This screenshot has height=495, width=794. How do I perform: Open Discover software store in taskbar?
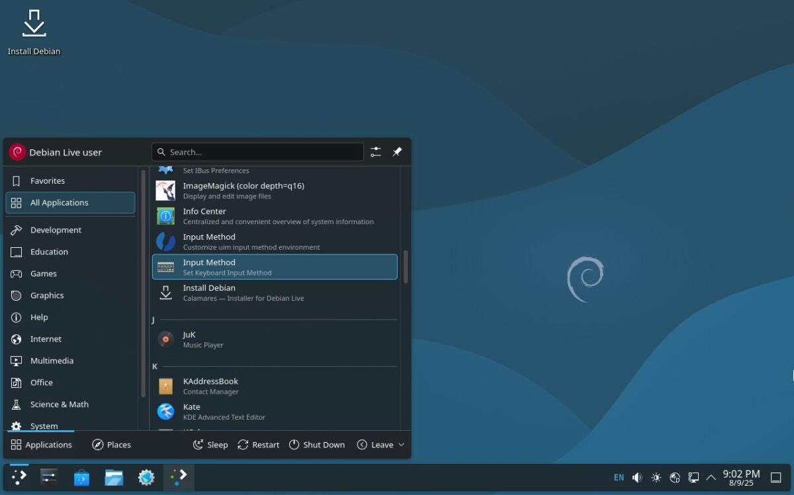point(81,477)
